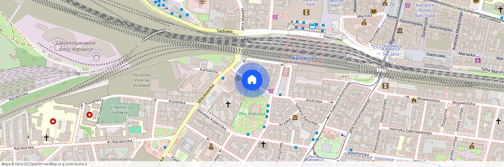Click the larger hospital red cross icon
This screenshot has height=167, width=504.
pyautogui.click(x=53, y=121)
